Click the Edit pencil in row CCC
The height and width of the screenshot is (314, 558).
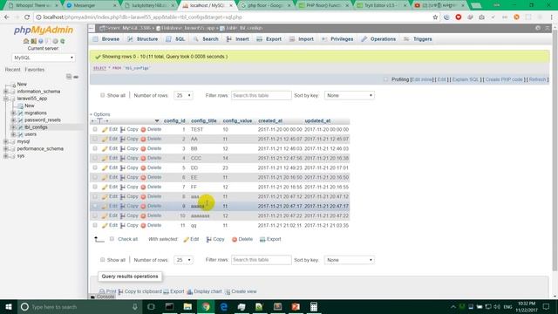click(105, 159)
